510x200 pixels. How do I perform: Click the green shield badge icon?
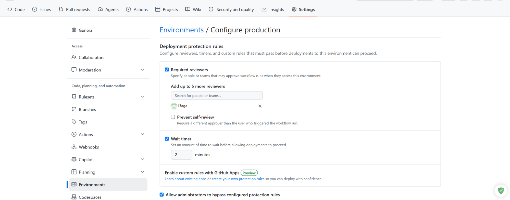pos(501,191)
